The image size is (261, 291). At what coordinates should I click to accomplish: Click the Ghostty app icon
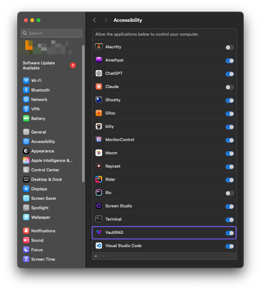[x=99, y=100]
